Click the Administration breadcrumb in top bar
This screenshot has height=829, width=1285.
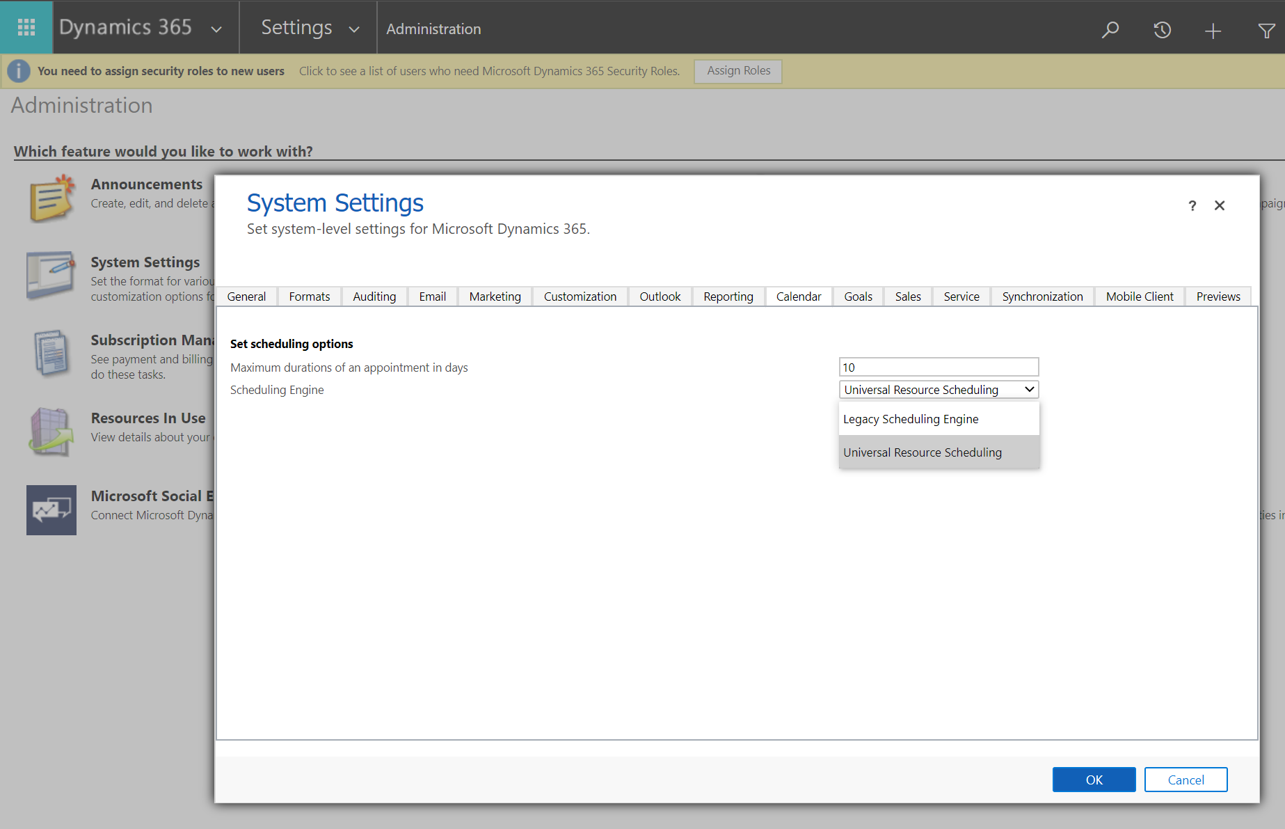point(433,29)
